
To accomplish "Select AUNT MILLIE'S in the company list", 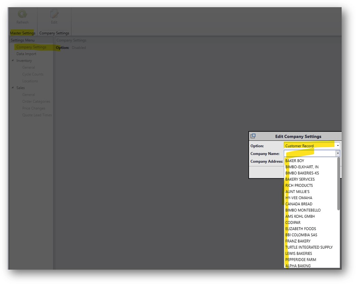I will [297, 192].
